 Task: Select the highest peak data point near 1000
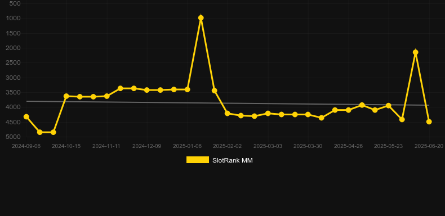[201, 18]
